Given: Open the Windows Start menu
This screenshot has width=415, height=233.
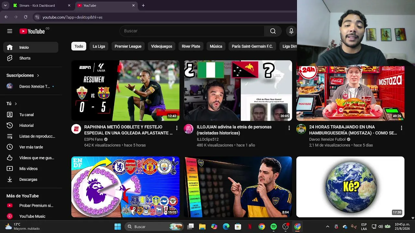Looking at the screenshot, I should pyautogui.click(x=118, y=227).
